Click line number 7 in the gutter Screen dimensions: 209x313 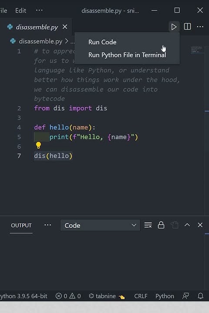pyautogui.click(x=19, y=156)
